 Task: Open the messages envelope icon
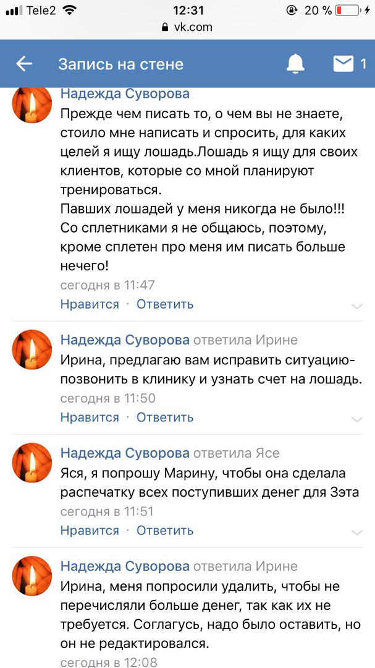343,64
